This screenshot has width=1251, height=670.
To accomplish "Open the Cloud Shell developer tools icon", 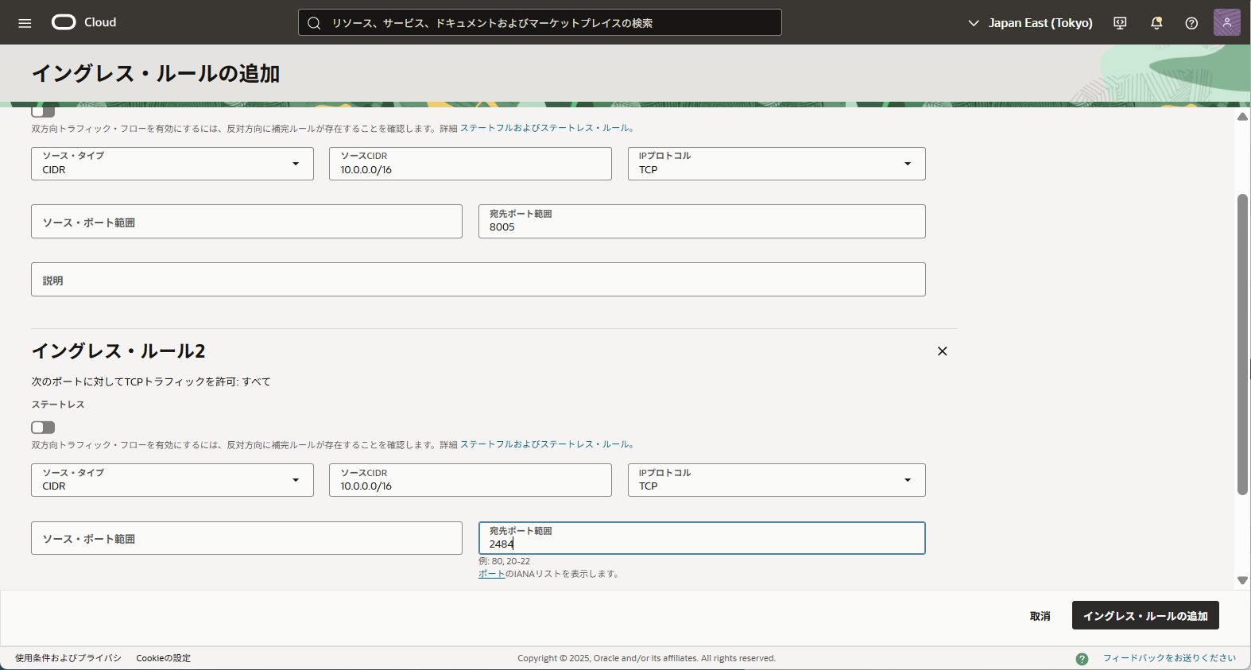I will [1120, 23].
